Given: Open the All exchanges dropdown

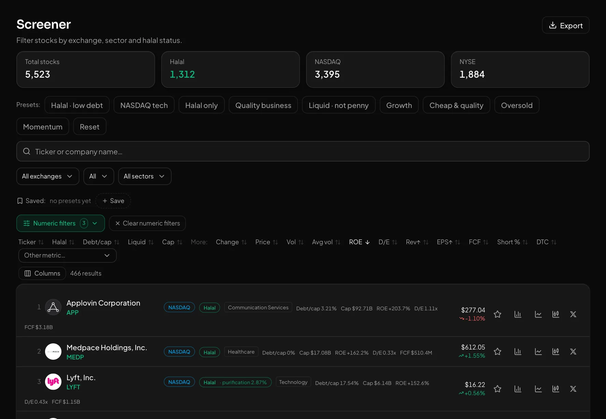Looking at the screenshot, I should [48, 176].
